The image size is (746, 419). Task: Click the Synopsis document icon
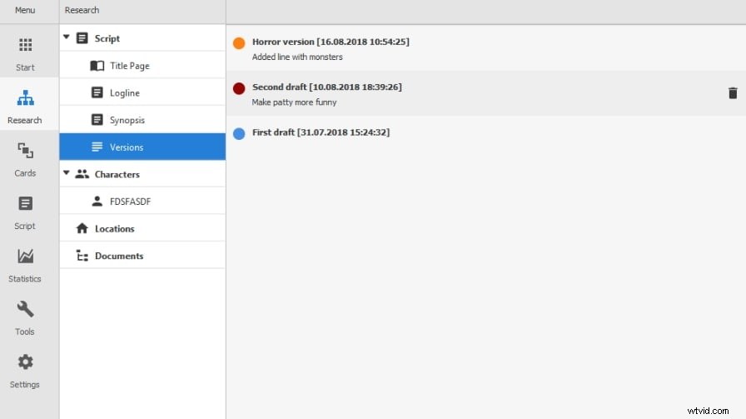(x=97, y=119)
